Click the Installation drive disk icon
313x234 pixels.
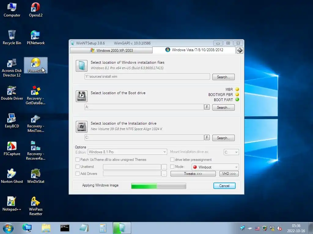click(x=81, y=126)
